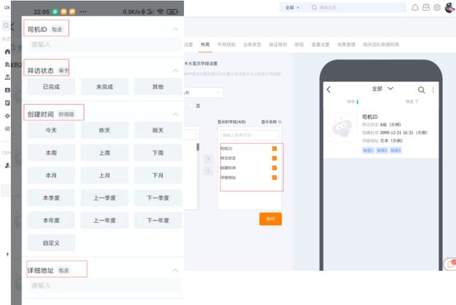This screenshot has width=456, height=305.
Task: Open the three-dot menu in phone preview
Action: [433, 89]
